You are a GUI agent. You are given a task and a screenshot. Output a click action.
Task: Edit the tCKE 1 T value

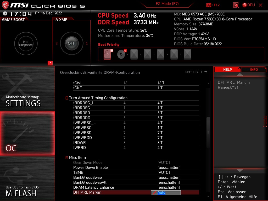[160, 88]
